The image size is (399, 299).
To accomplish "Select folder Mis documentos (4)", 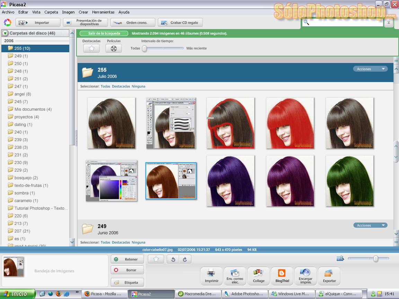I will click(35, 109).
